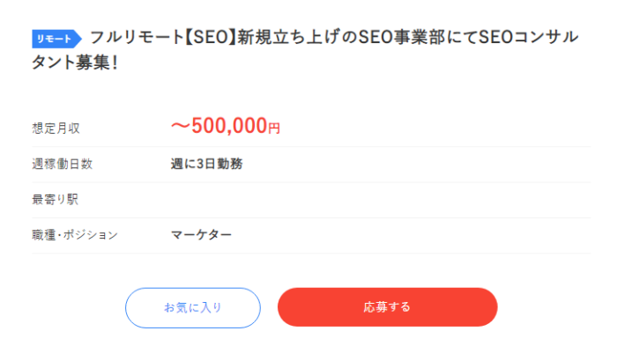Viewport: 617px width, 346px height.
Task: Select the ～500,000円 salary amount
Action: [x=225, y=126]
